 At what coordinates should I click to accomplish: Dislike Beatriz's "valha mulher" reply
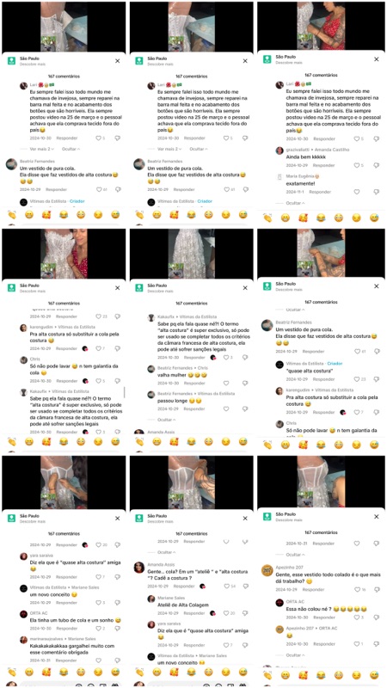pyautogui.click(x=246, y=383)
